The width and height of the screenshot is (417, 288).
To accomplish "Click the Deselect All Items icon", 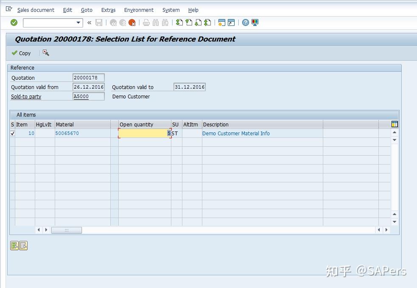I will tap(23, 245).
